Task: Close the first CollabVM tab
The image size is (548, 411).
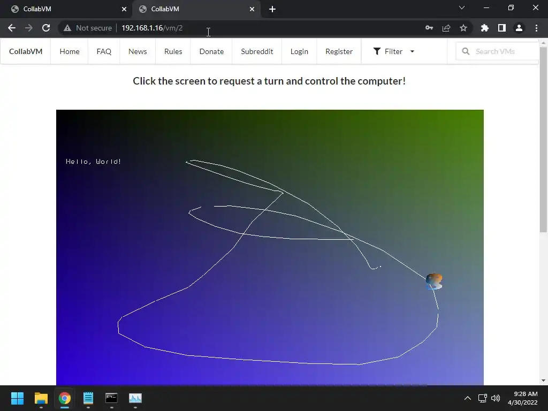Action: 124,9
